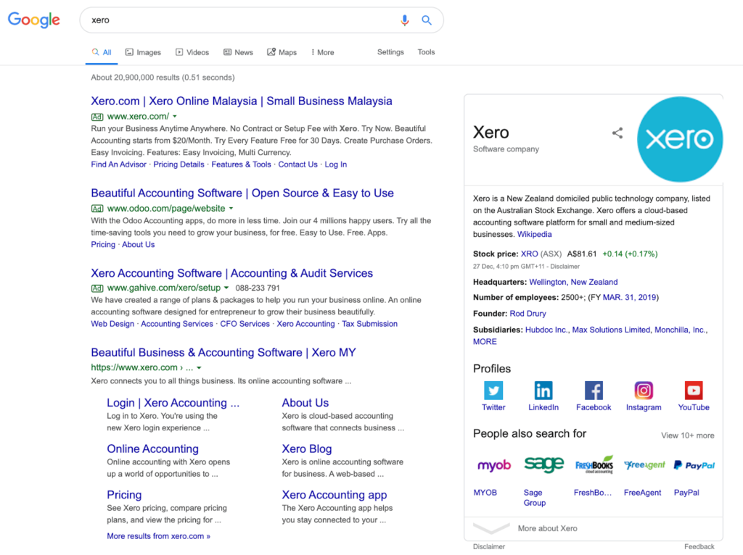This screenshot has width=743, height=555.
Task: Click the PayPal logo thumbnail
Action: [x=694, y=466]
